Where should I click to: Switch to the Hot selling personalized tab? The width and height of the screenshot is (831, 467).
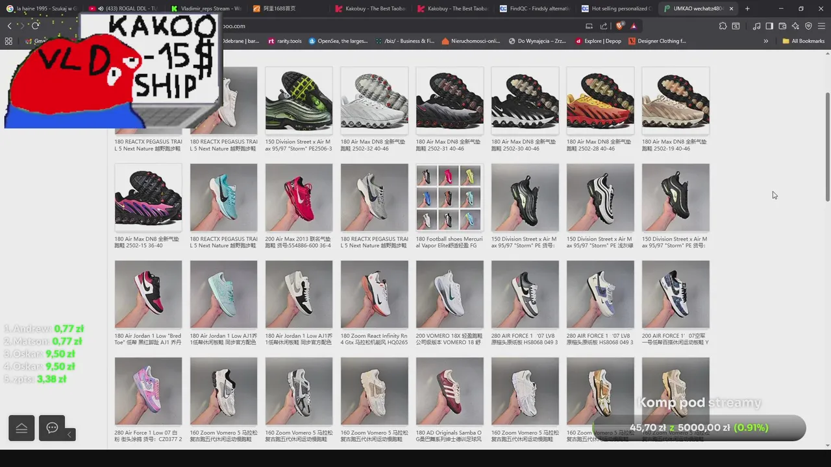(615, 8)
